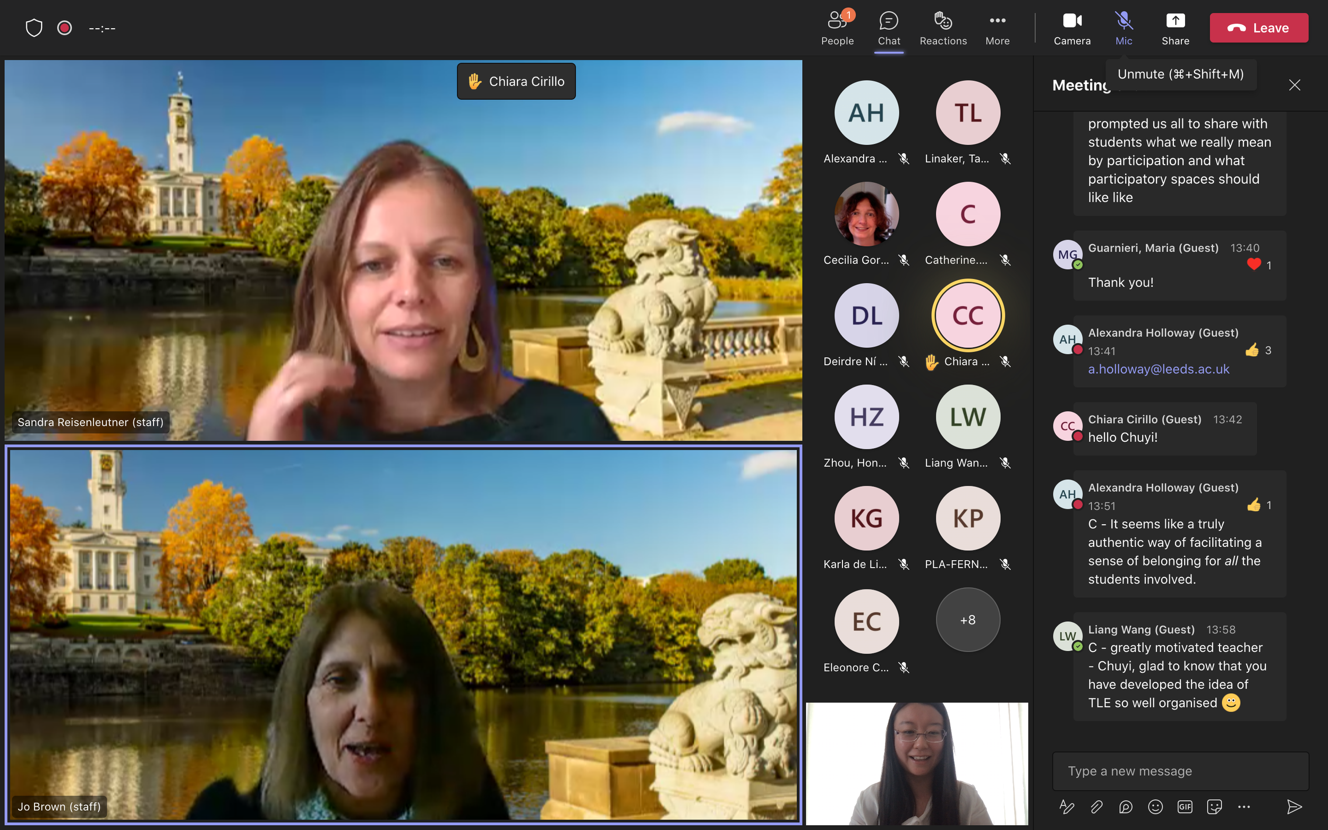Expand the More options menu
1328x830 pixels.
click(997, 28)
